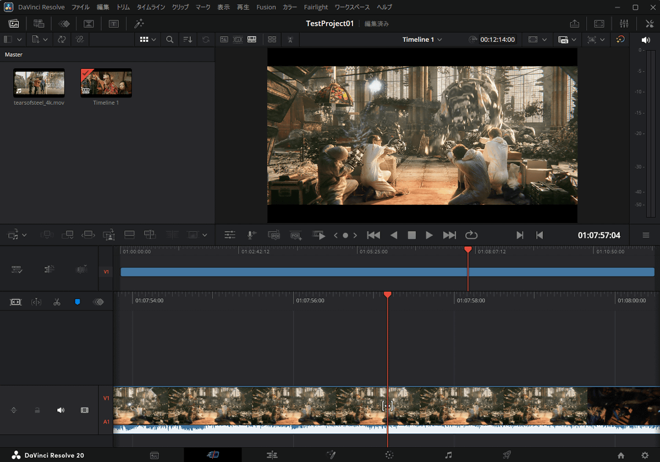This screenshot has width=660, height=462.
Task: Mute the V1 track audio
Action: click(61, 410)
